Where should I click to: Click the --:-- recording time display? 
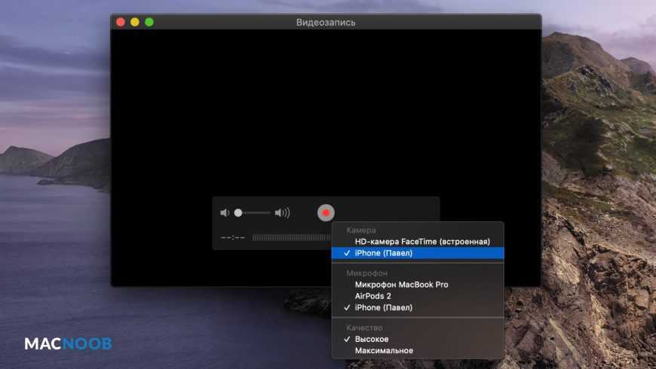click(233, 238)
